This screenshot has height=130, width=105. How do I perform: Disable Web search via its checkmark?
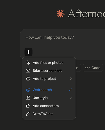(70, 90)
